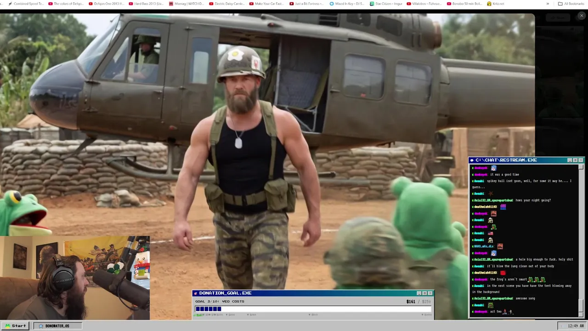Screen dimensions: 588x331
Task: Click the $500 marker under the progress bar
Action: [208, 315]
